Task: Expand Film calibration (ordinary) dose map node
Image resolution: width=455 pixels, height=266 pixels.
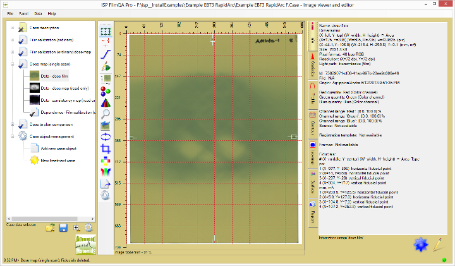Action: point(13,52)
